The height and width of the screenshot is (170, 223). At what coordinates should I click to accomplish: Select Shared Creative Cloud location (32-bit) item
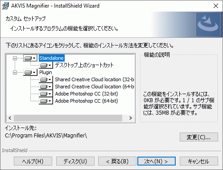click(x=94, y=79)
